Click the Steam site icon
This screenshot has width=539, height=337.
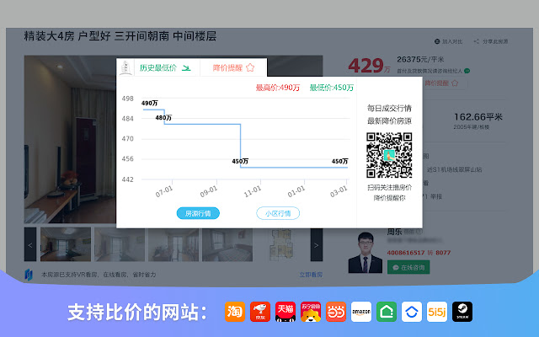pos(462,312)
